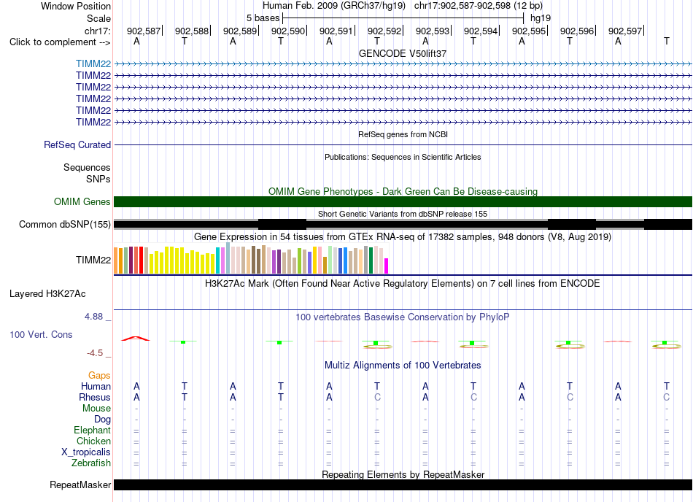This screenshot has width=693, height=502.
Task: Click the Gaps label in the Multiz track
Action: tap(99, 375)
